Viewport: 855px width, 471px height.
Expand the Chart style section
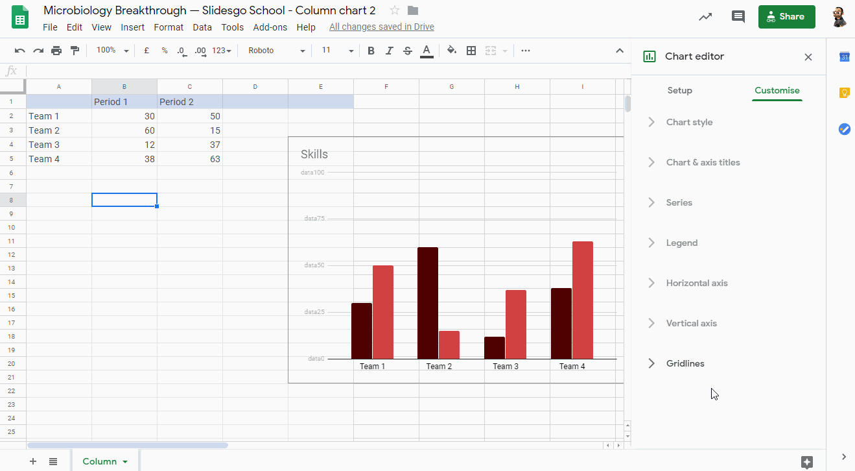coord(689,122)
